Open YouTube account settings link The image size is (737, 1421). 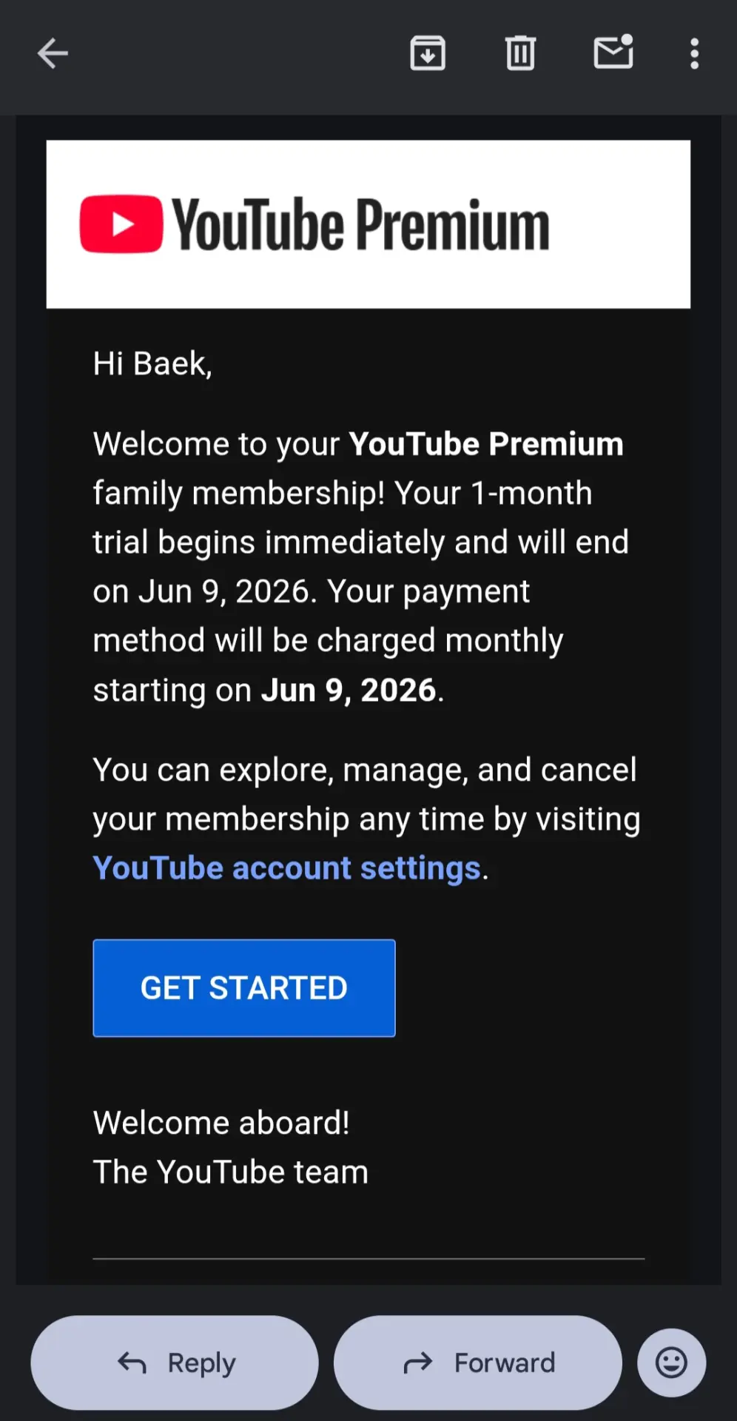[x=287, y=868]
